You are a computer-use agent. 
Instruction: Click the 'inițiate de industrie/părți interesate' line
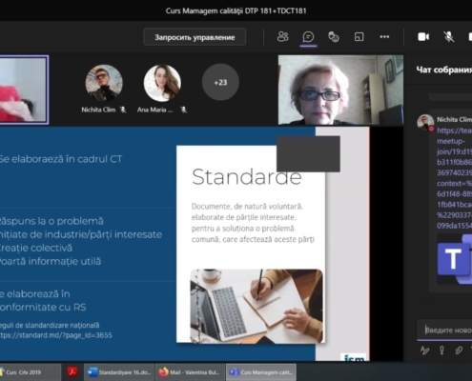81,234
